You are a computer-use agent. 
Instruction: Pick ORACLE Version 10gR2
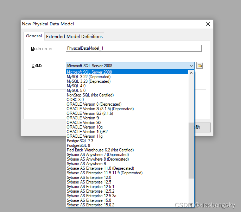127,132
